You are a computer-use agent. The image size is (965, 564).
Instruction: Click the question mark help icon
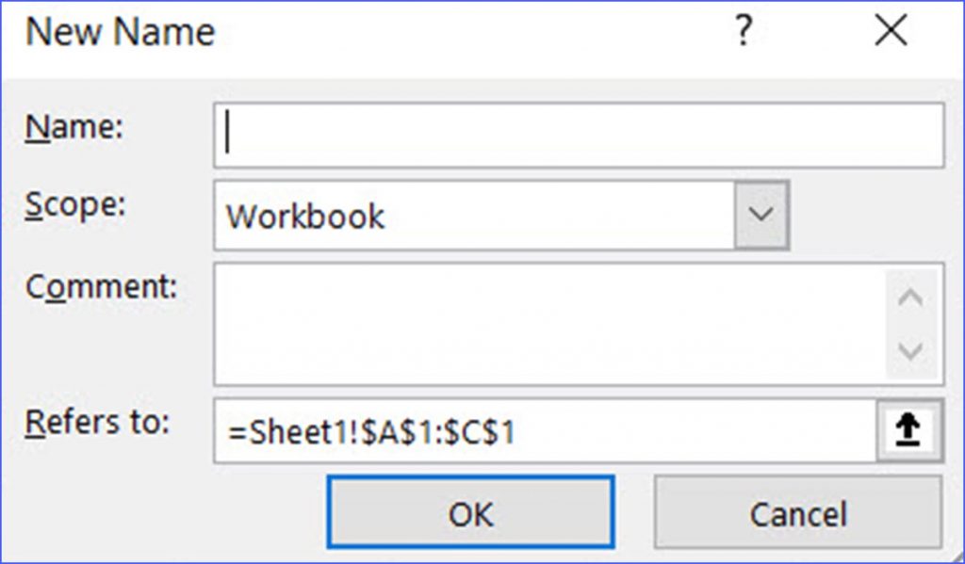click(744, 33)
